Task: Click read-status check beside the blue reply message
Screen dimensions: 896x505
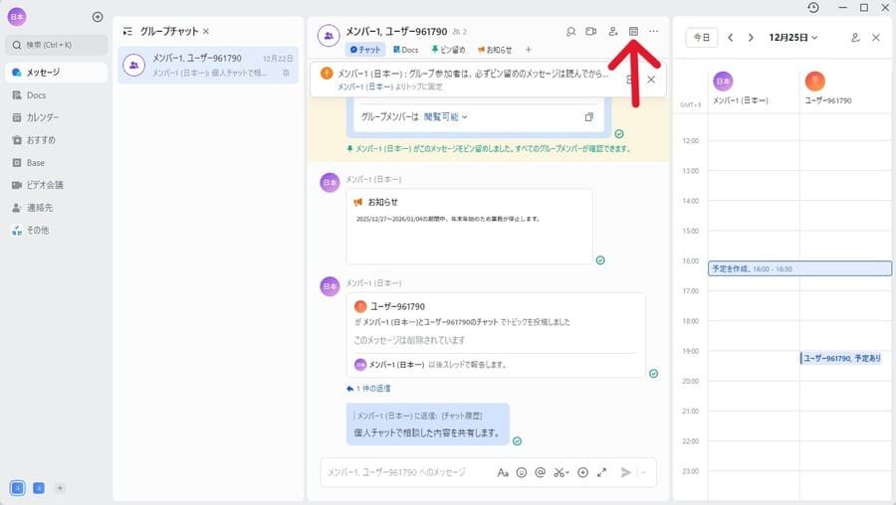Action: (x=517, y=441)
